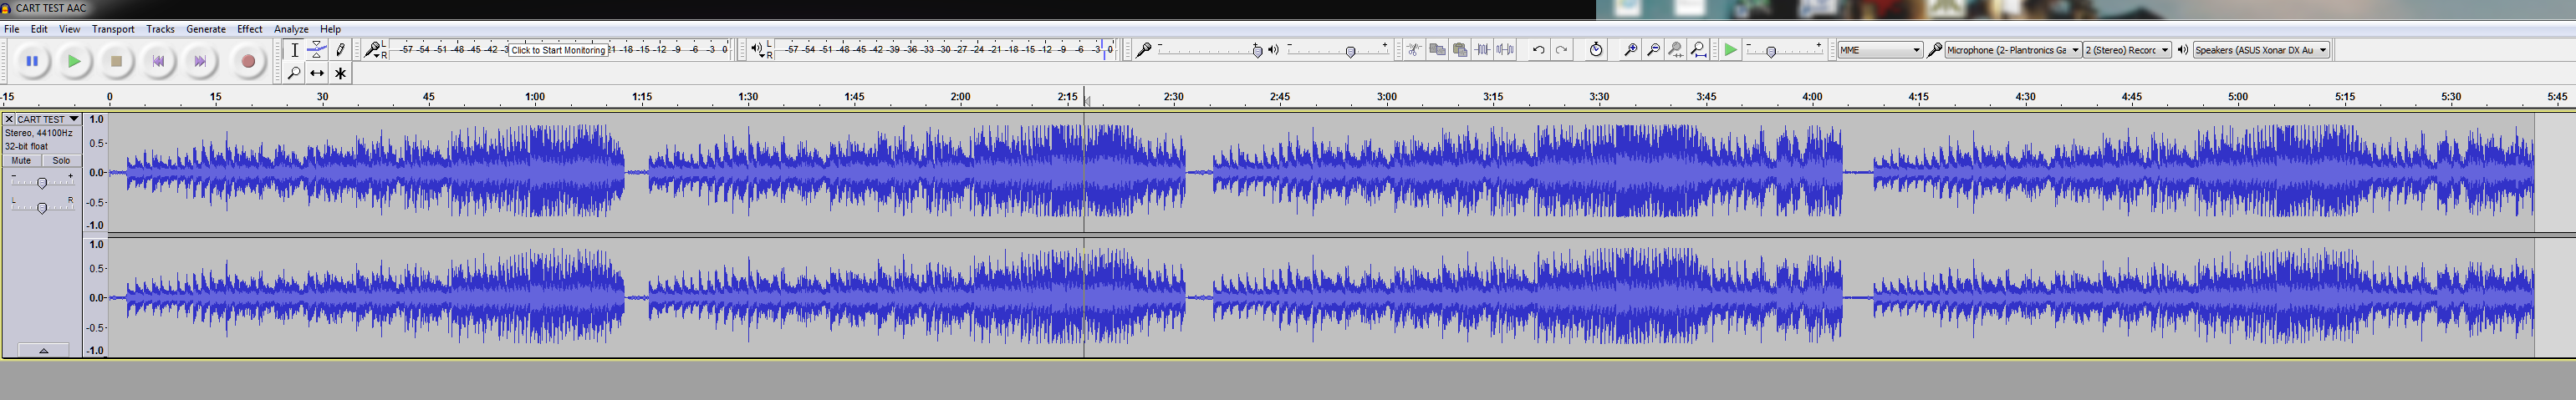Mute the CART TEST track
This screenshot has height=400, width=2576.
[21, 161]
